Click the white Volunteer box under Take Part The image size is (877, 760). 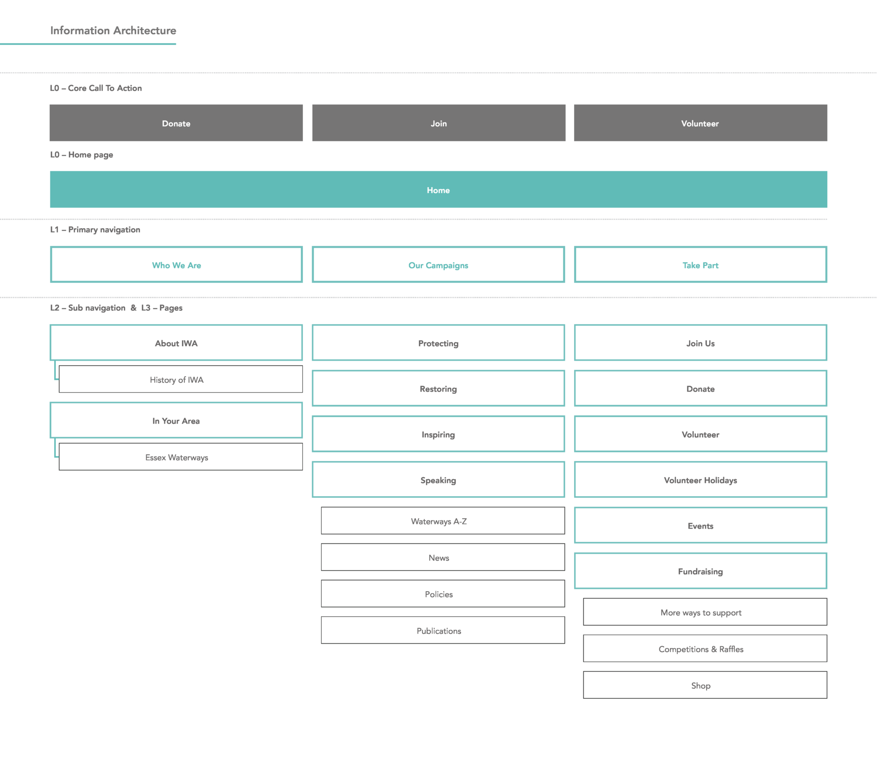point(701,434)
